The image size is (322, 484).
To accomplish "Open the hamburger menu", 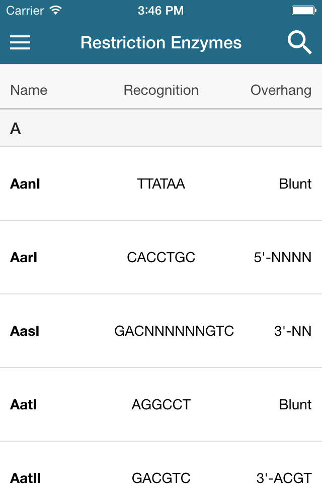I will pyautogui.click(x=20, y=42).
